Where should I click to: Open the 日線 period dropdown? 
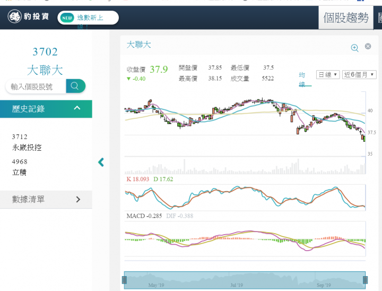[328, 74]
